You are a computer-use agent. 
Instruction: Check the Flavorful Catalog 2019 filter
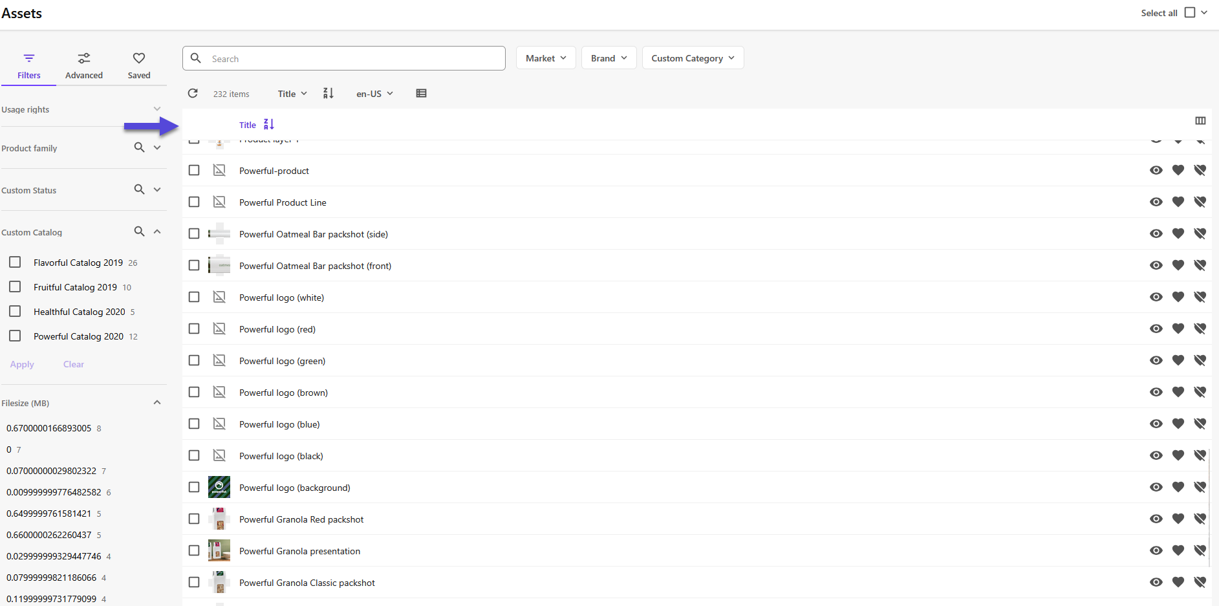coord(15,261)
